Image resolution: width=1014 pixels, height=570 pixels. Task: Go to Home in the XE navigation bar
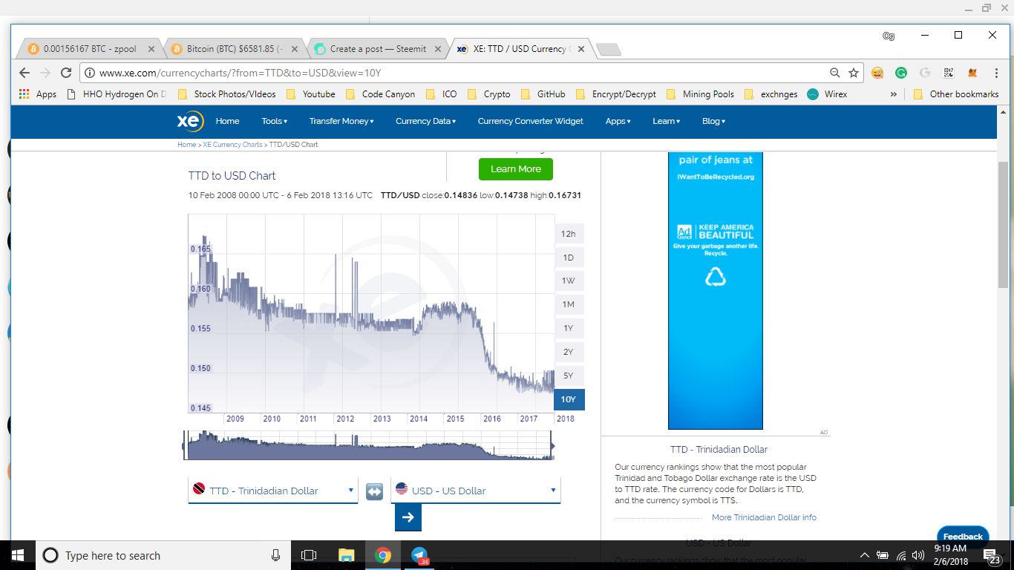pyautogui.click(x=227, y=121)
